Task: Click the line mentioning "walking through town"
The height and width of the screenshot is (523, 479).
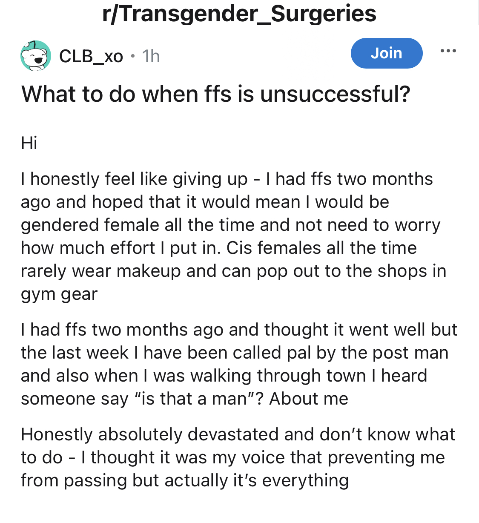Action: pyautogui.click(x=224, y=376)
